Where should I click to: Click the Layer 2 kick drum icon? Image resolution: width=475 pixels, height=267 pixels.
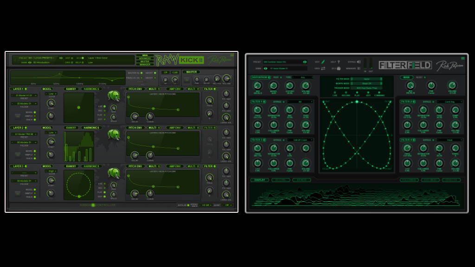point(114,135)
